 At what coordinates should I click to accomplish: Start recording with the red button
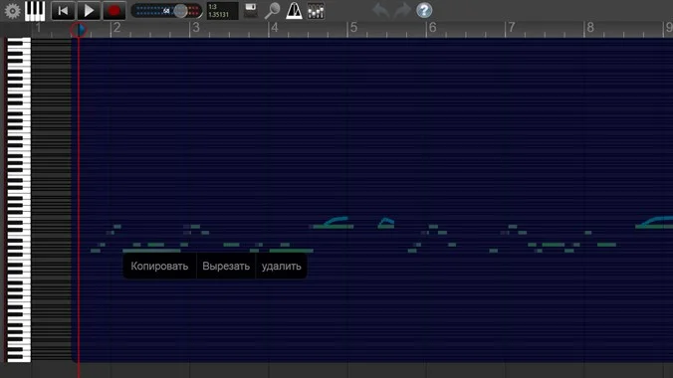[x=114, y=11]
